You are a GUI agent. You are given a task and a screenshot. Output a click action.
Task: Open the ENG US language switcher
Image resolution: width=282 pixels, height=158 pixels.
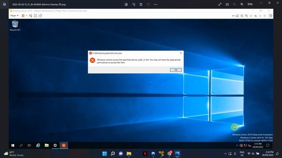[x=242, y=154]
